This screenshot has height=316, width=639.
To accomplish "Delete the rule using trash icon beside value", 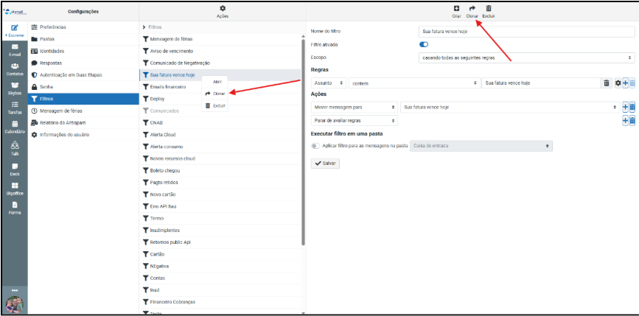I will pyautogui.click(x=607, y=83).
